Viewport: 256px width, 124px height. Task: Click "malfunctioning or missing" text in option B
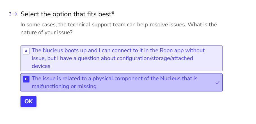point(64,86)
